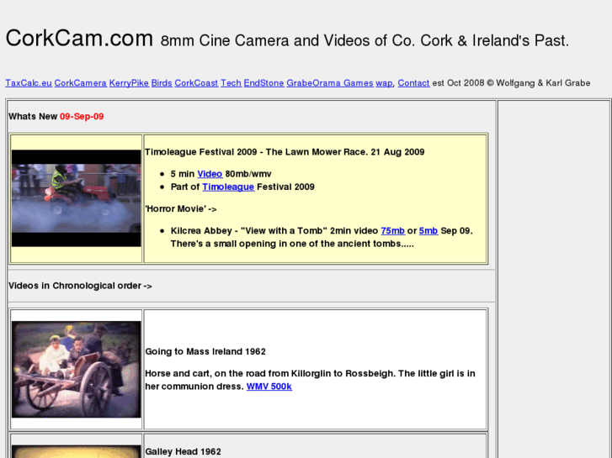This screenshot has width=612, height=458.
Task: Click the horse and cart thumbnail
Action: [76, 370]
